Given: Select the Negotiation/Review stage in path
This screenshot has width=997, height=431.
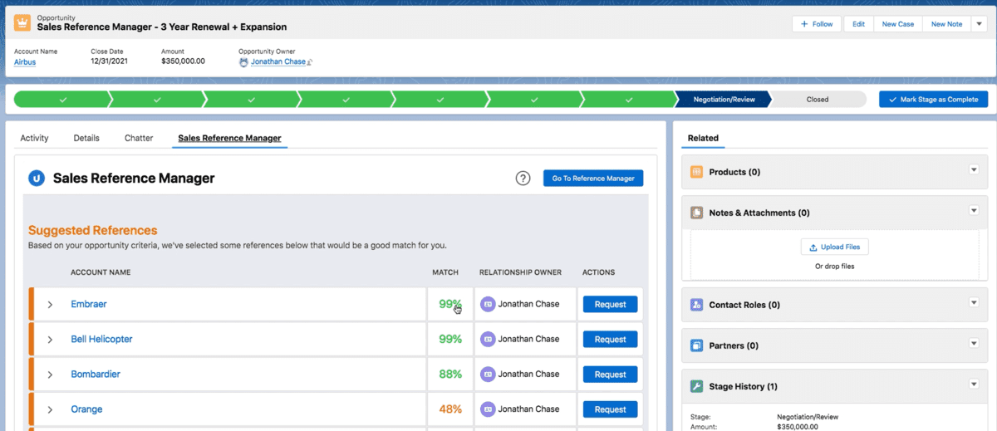Looking at the screenshot, I should coord(724,99).
